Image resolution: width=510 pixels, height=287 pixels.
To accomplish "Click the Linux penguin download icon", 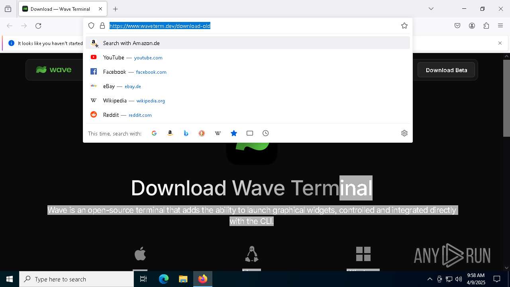I will click(252, 254).
